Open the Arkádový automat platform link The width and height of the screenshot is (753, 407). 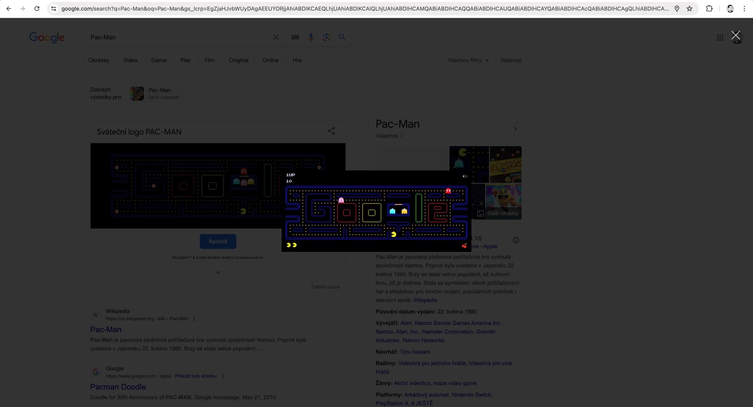pyautogui.click(x=426, y=395)
